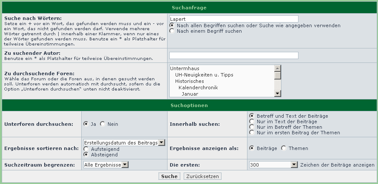Click the 'Suche' button

click(x=169, y=176)
